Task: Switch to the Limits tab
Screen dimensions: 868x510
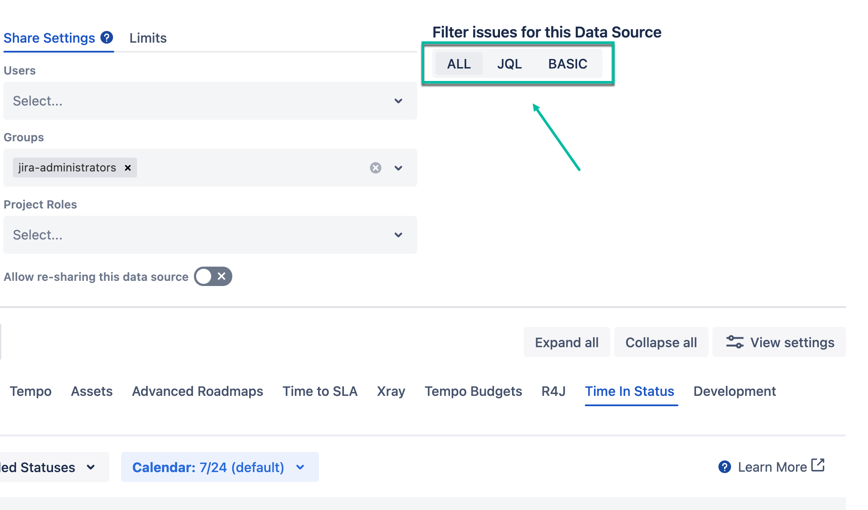Action: 147,38
